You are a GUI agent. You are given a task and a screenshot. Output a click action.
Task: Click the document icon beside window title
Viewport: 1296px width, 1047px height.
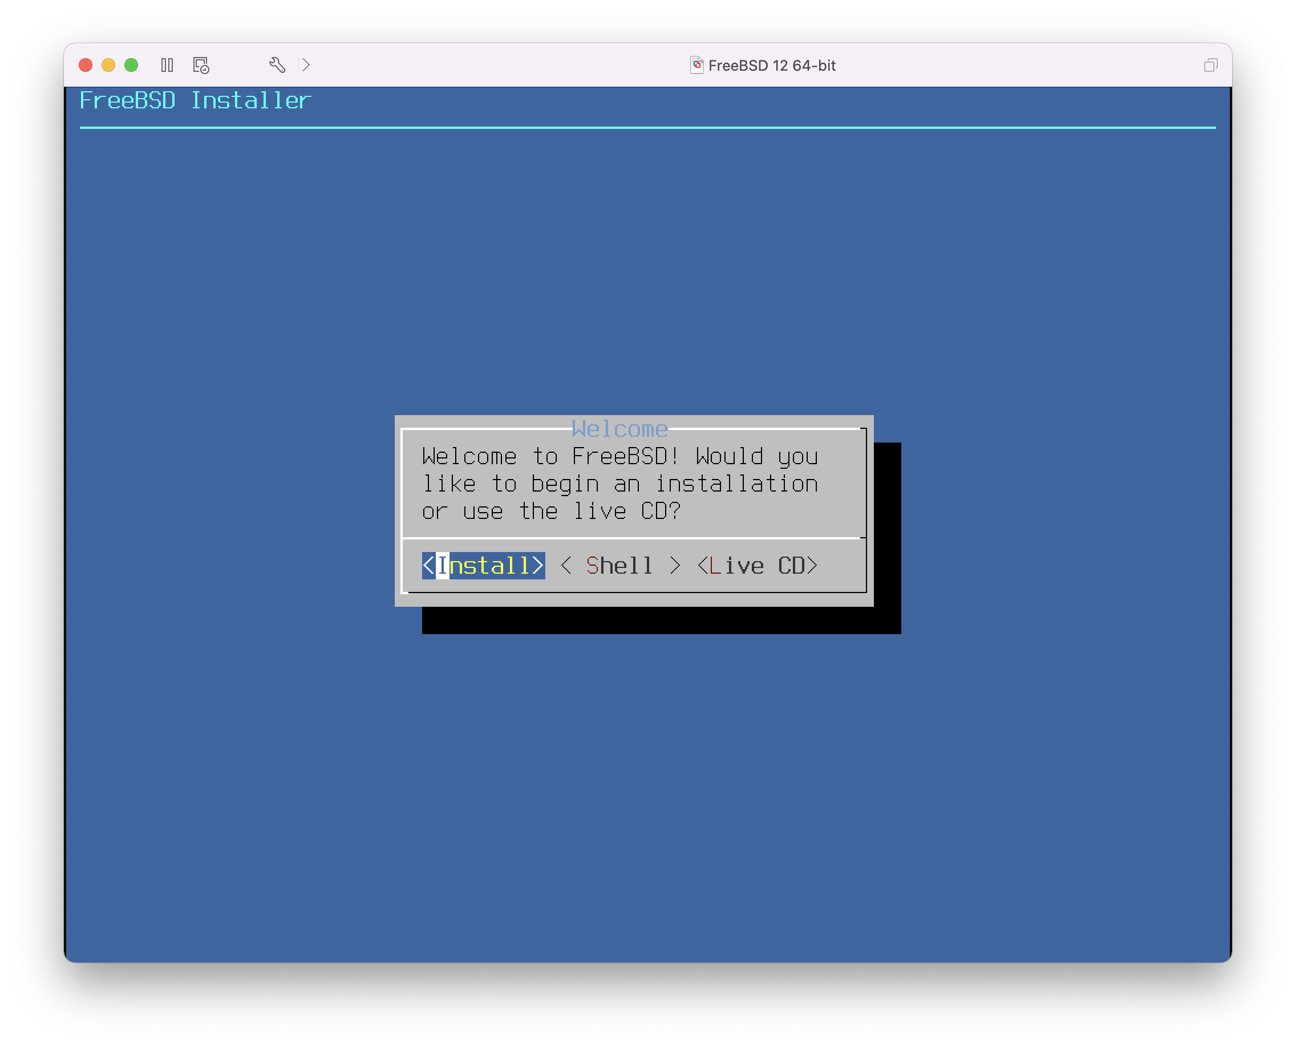click(x=696, y=65)
